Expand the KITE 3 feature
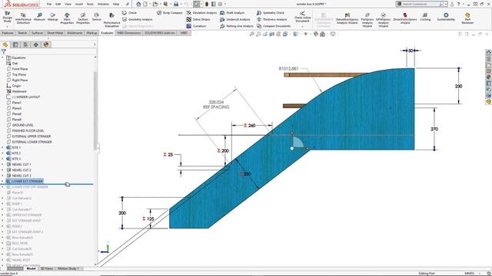 (3, 159)
